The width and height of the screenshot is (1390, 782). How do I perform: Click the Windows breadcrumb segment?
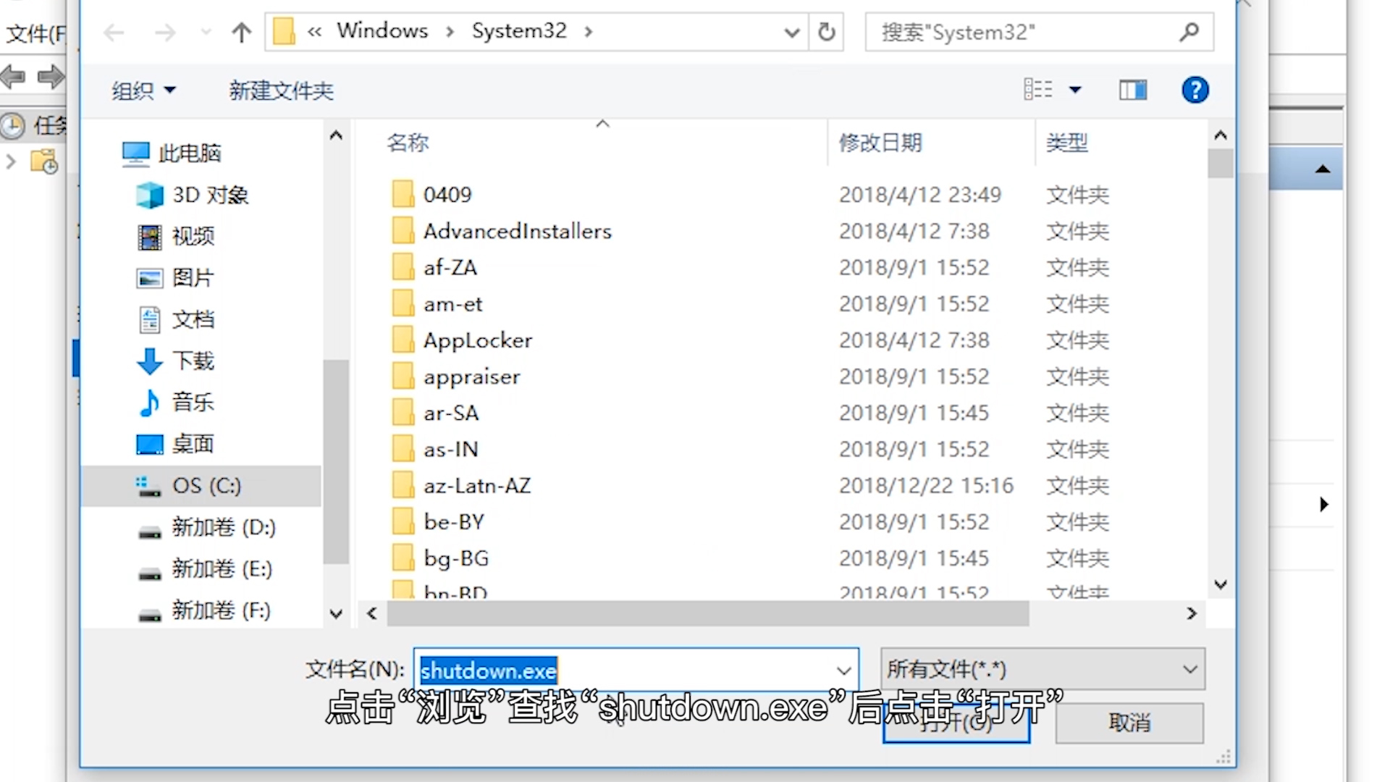[382, 30]
